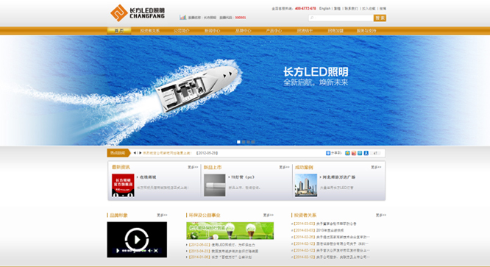Open the video in fullscreen
The width and height of the screenshot is (490, 267).
pos(156,250)
